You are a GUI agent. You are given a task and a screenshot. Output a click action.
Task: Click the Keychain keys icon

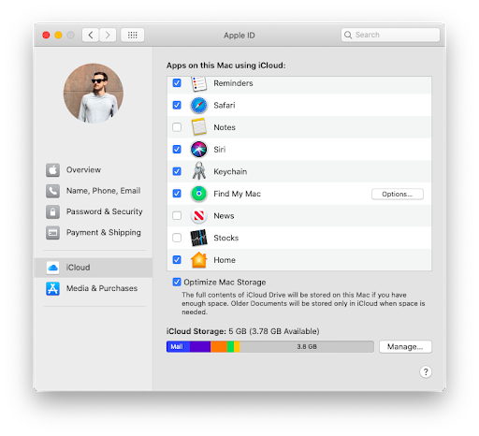pos(198,171)
